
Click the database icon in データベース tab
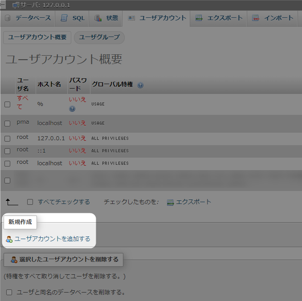[x=8, y=18]
